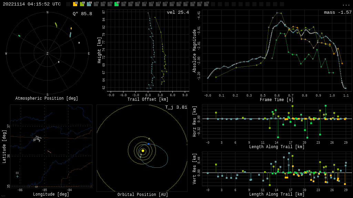Click the orange meteor track on map
The image size is (353, 198).
pyautogui.click(x=49, y=152)
